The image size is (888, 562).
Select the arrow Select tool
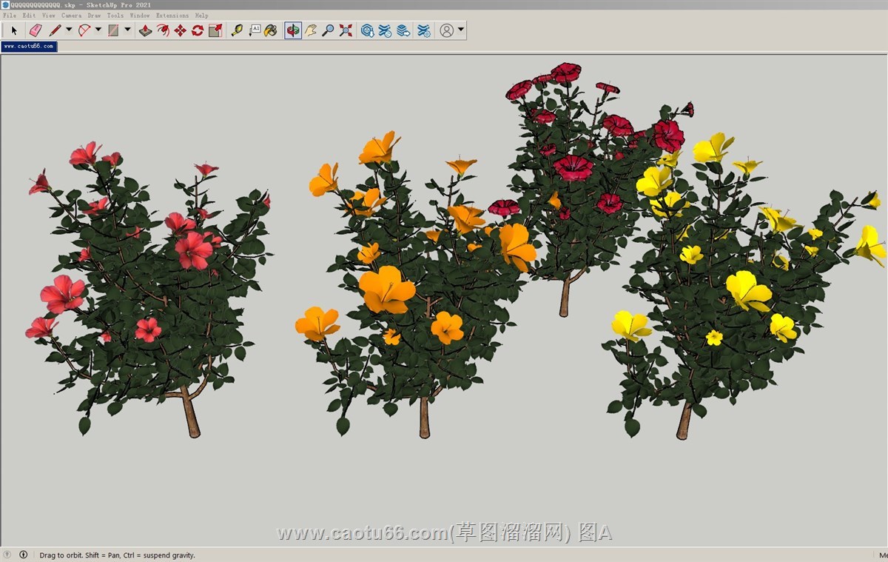coord(14,30)
